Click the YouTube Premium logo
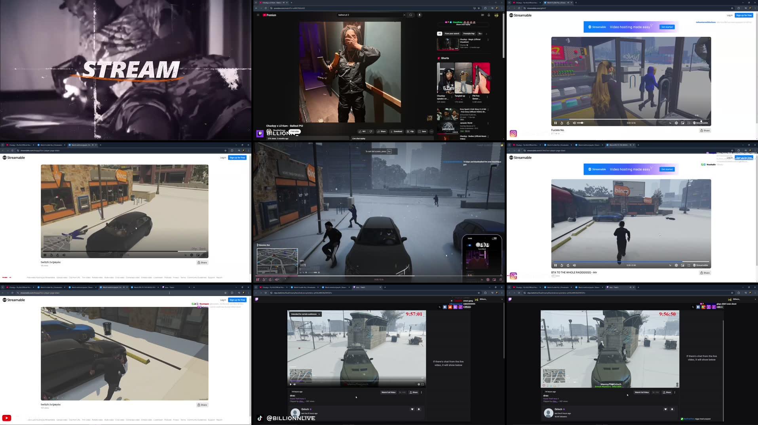This screenshot has height=425, width=758. coord(270,15)
